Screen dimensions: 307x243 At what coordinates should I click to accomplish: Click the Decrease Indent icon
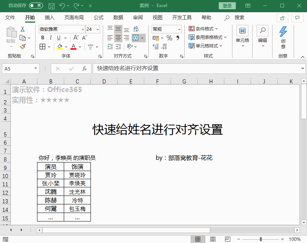(x=110, y=46)
